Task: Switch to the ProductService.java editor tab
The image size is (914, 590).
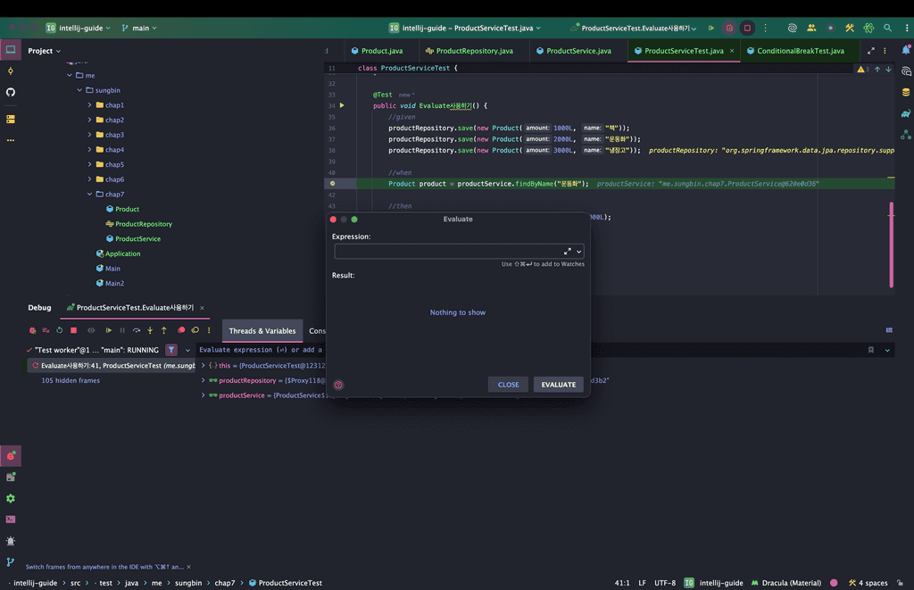Action: point(578,51)
